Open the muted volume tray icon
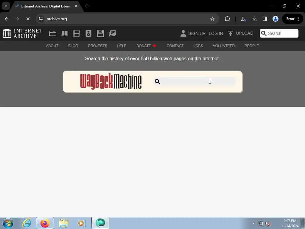 click(268, 224)
